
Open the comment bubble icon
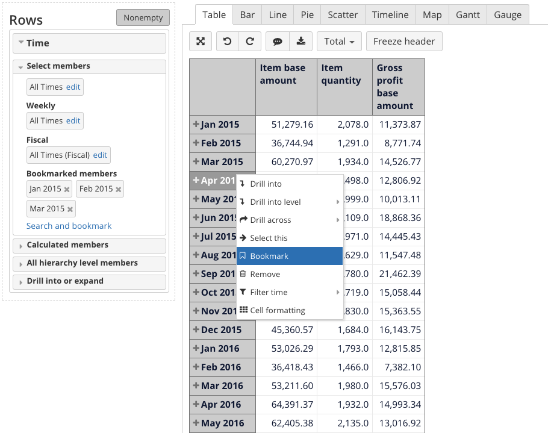(x=277, y=42)
